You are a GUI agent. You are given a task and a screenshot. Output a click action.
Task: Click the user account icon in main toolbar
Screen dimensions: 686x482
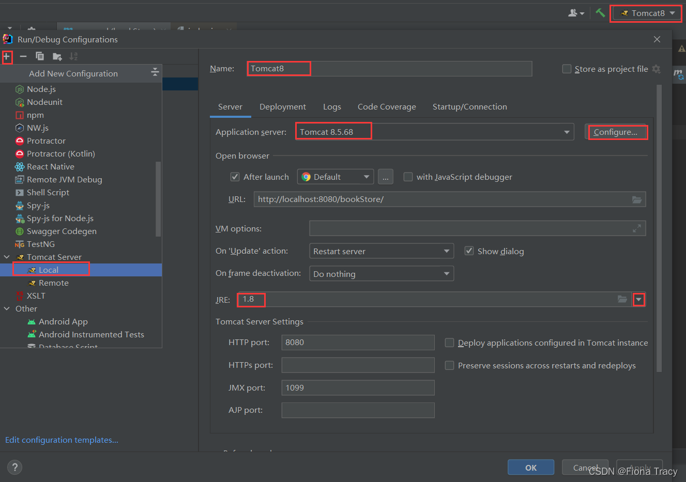point(576,13)
